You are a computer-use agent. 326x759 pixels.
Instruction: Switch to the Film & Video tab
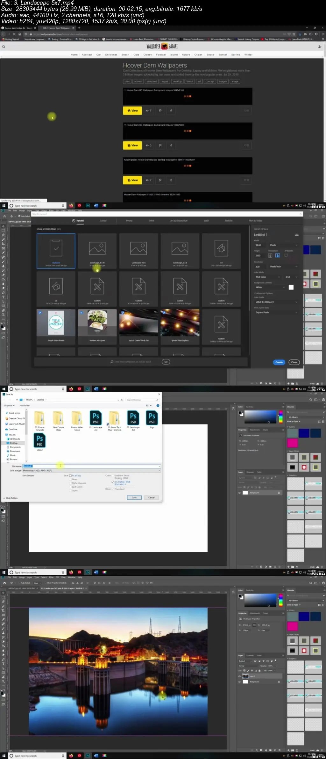coord(256,221)
